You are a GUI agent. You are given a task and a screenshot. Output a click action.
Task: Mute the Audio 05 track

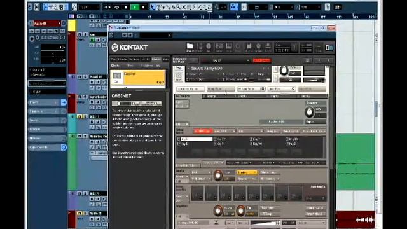(79, 214)
